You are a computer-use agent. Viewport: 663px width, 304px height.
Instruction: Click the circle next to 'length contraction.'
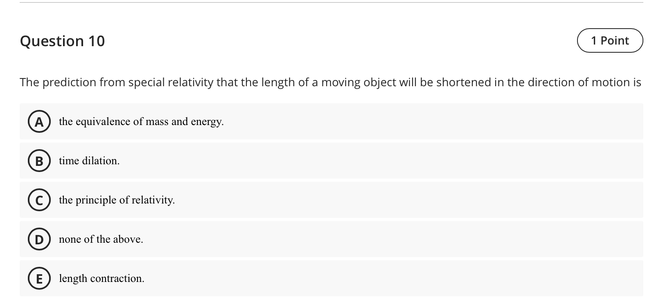(x=39, y=279)
